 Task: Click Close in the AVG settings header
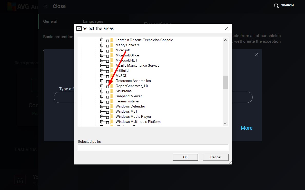pyautogui.click(x=59, y=6)
